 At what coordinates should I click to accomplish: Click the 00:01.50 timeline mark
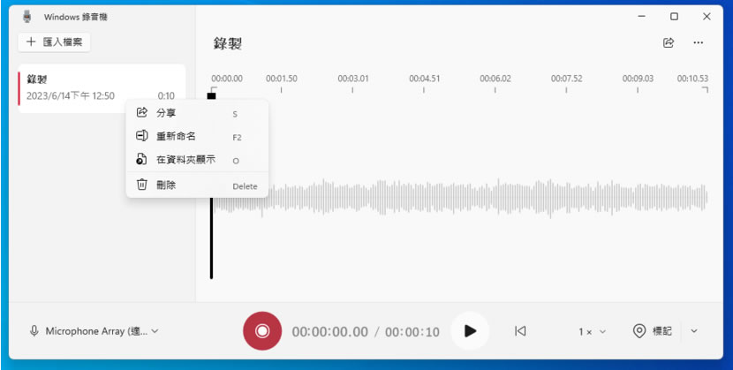click(x=282, y=79)
